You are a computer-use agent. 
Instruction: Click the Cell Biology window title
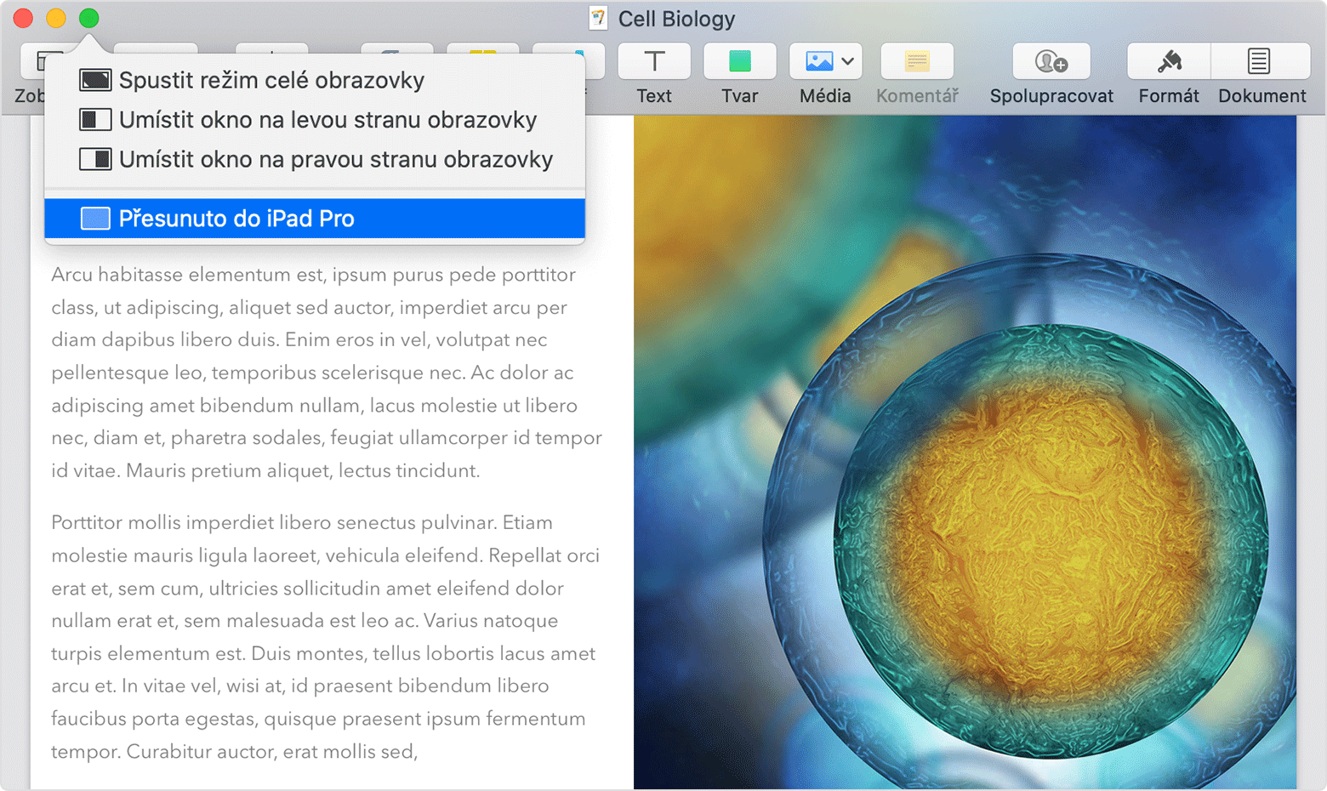pos(676,19)
